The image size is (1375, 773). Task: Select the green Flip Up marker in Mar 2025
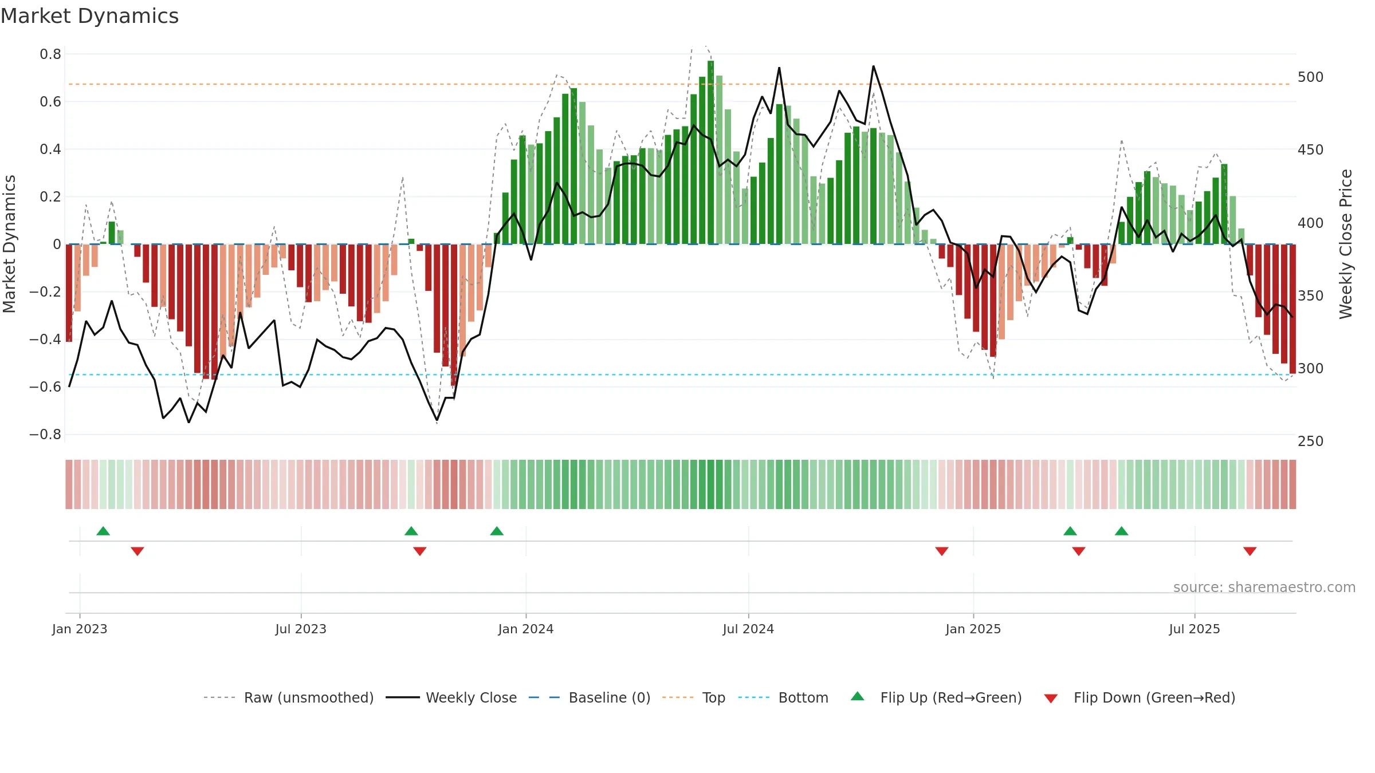coord(1070,531)
